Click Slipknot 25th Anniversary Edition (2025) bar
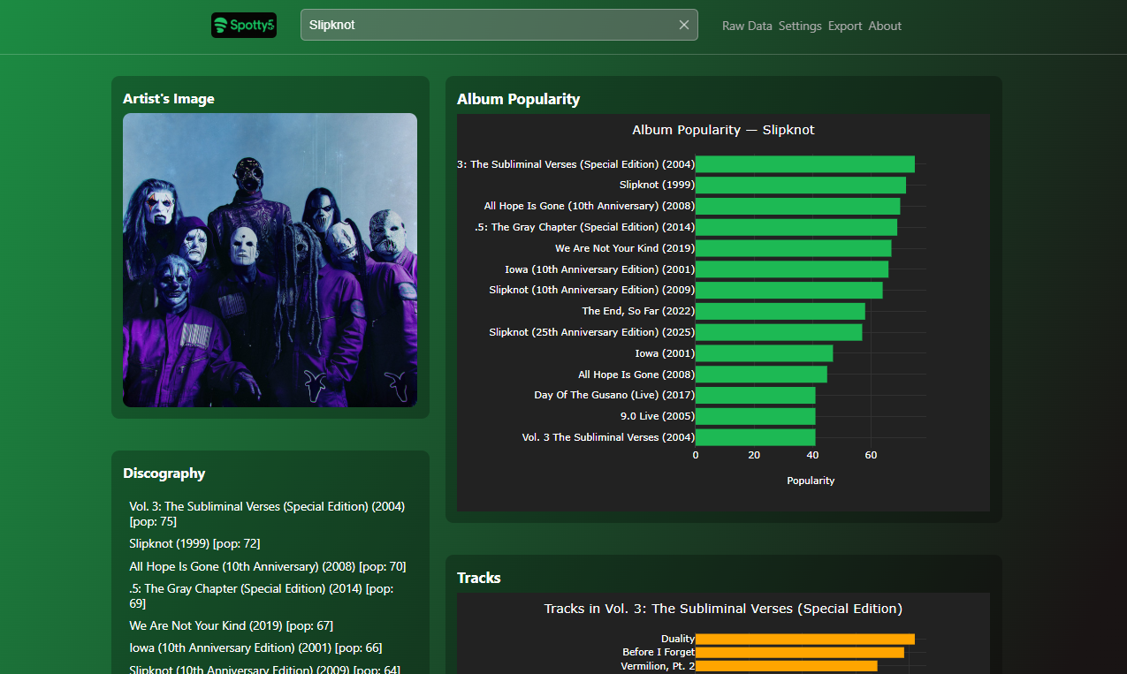This screenshot has height=674, width=1127. 779,332
